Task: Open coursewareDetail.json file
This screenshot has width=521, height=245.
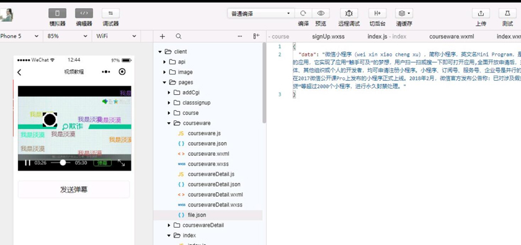Action: 214,184
